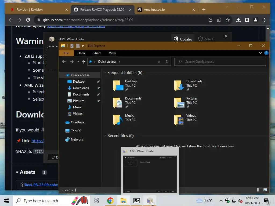Open the notification center icon

pyautogui.click(x=266, y=201)
